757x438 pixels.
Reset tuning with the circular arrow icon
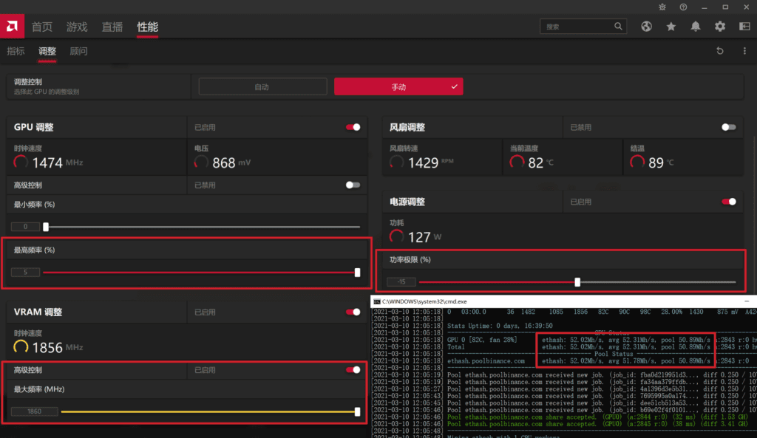click(x=718, y=50)
